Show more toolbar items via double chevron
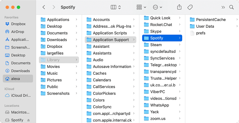Screen dimensions: 239x123 tap(223, 7)
